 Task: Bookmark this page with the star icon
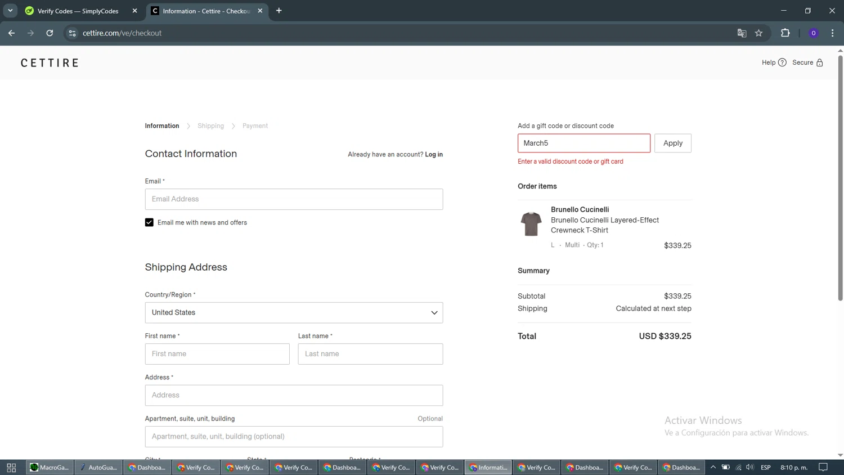(x=758, y=33)
